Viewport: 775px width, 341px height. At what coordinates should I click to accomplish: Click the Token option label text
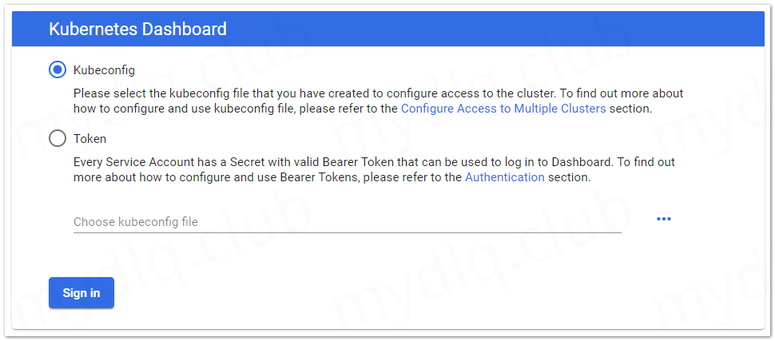point(89,139)
